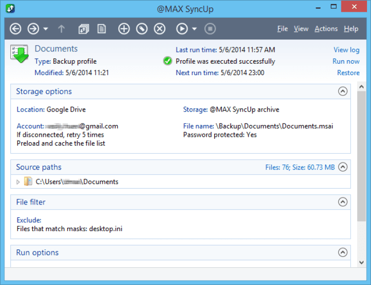Viewport: 371px width, 285px height.
Task: Click 'Files that match masks: desktop.ini' text
Action: click(69, 229)
